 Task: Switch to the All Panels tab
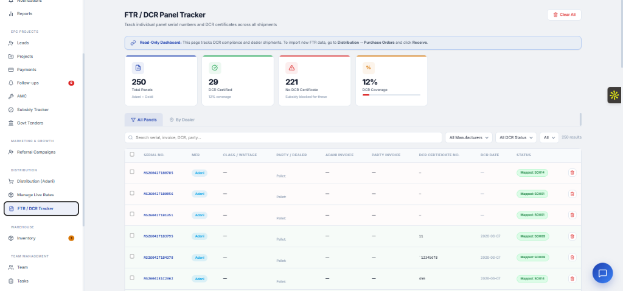tap(144, 120)
